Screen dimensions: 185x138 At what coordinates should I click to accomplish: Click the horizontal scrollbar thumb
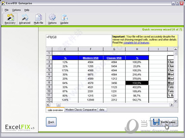pyautogui.click(x=59, y=105)
